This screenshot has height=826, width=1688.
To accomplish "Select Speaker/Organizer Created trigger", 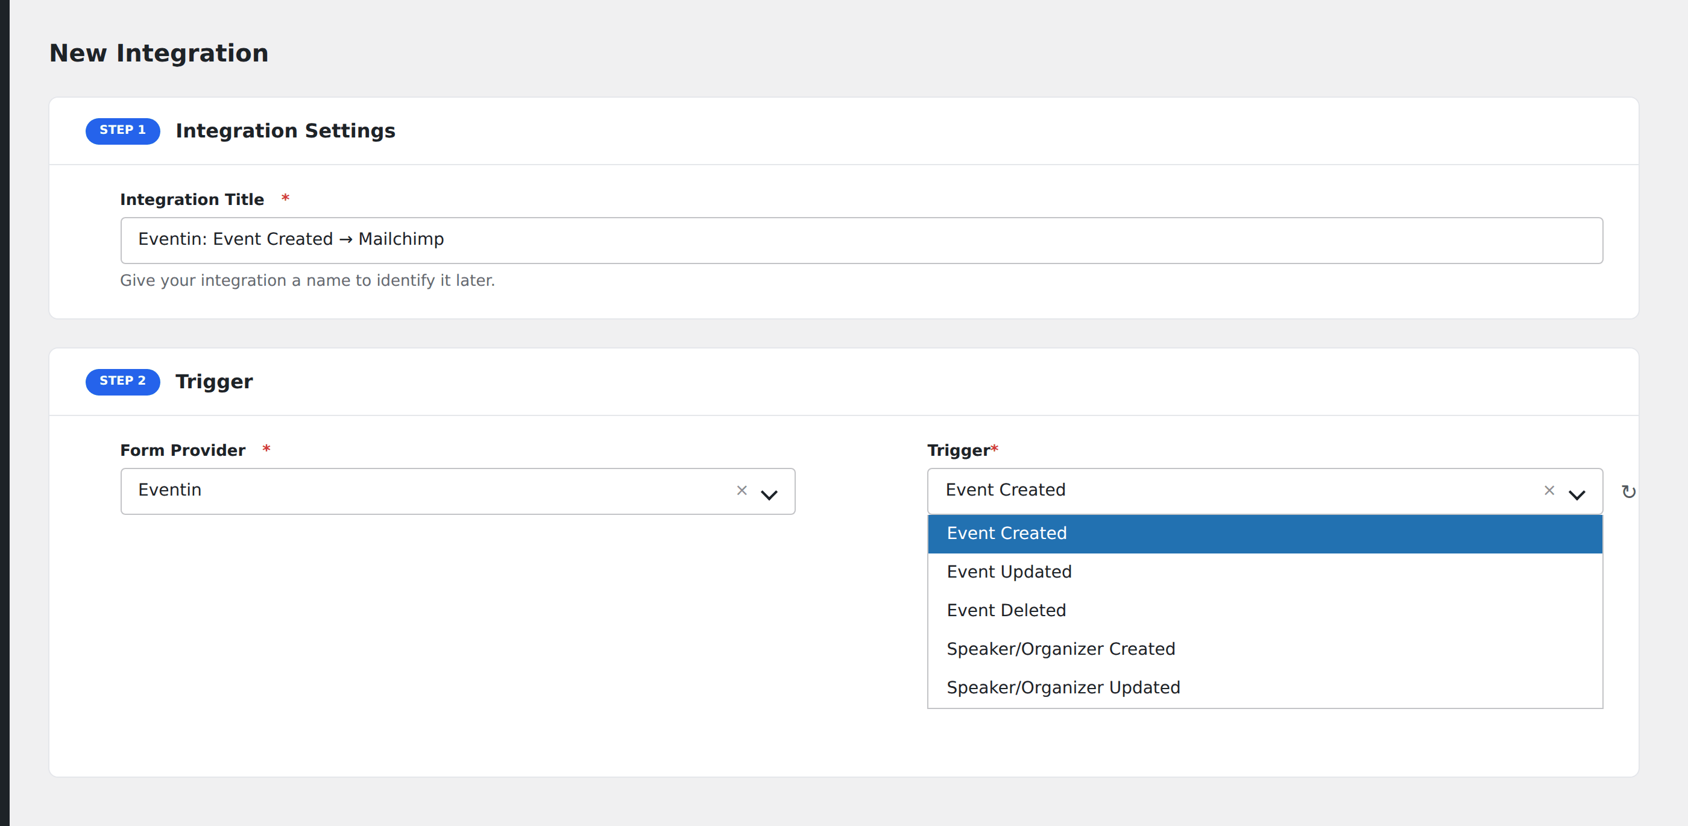I will (x=1264, y=649).
